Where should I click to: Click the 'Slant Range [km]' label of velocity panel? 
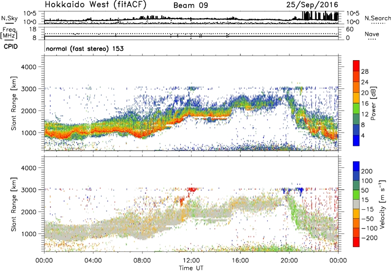tap(14, 204)
